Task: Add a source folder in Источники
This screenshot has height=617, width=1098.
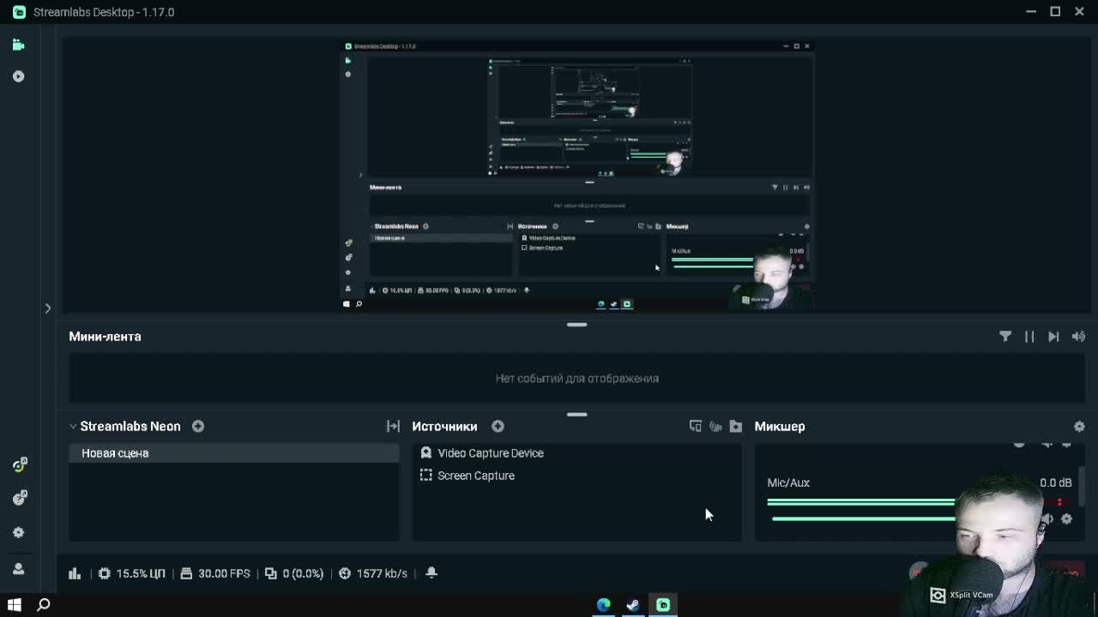Action: (736, 426)
